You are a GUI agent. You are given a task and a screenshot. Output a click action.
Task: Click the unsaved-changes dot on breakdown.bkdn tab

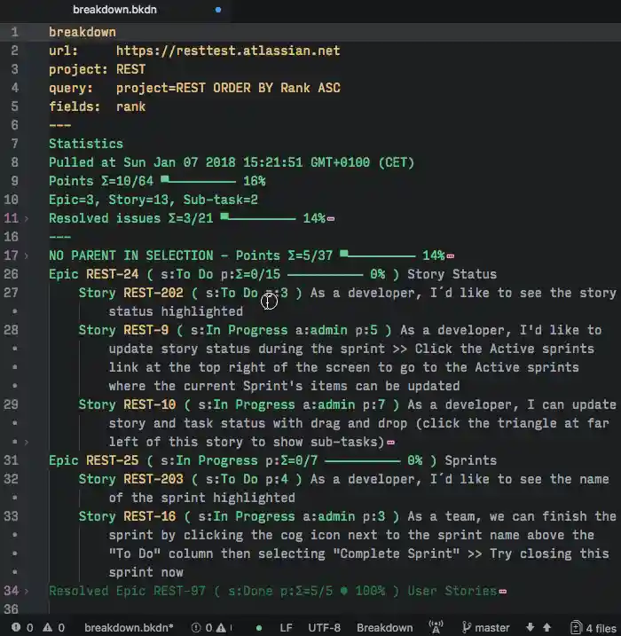[218, 10]
